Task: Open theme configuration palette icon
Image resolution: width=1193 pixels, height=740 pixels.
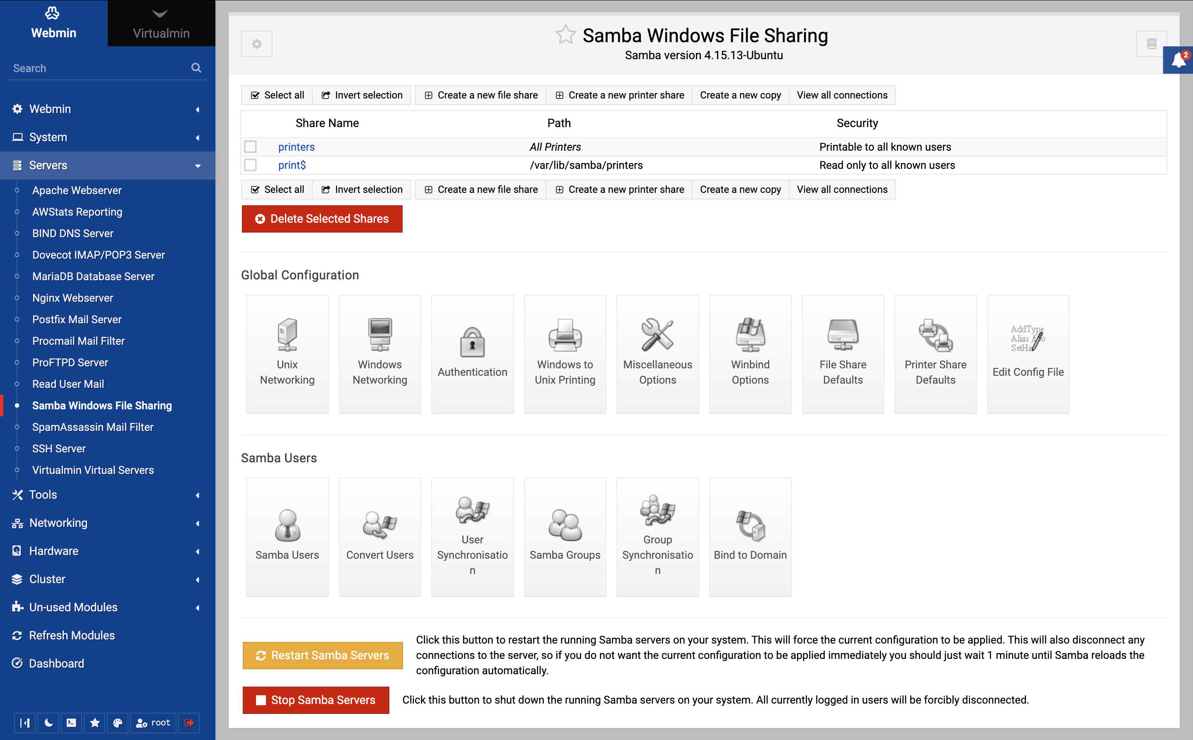Action: pyautogui.click(x=118, y=722)
